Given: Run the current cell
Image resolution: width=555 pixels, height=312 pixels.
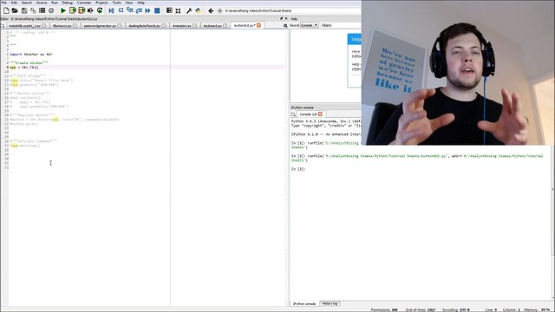Looking at the screenshot, I should [x=73, y=10].
